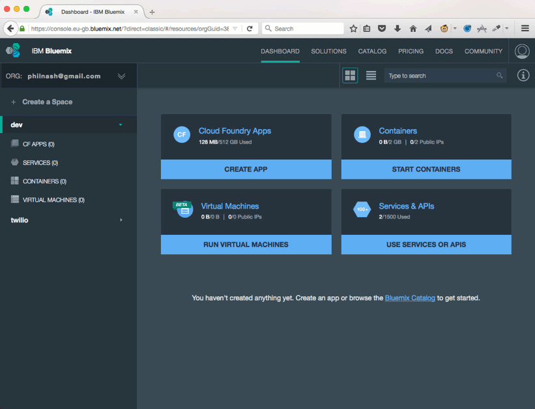535x409 pixels.
Task: Click the 100+ hexagon Services icon
Action: [362, 209]
